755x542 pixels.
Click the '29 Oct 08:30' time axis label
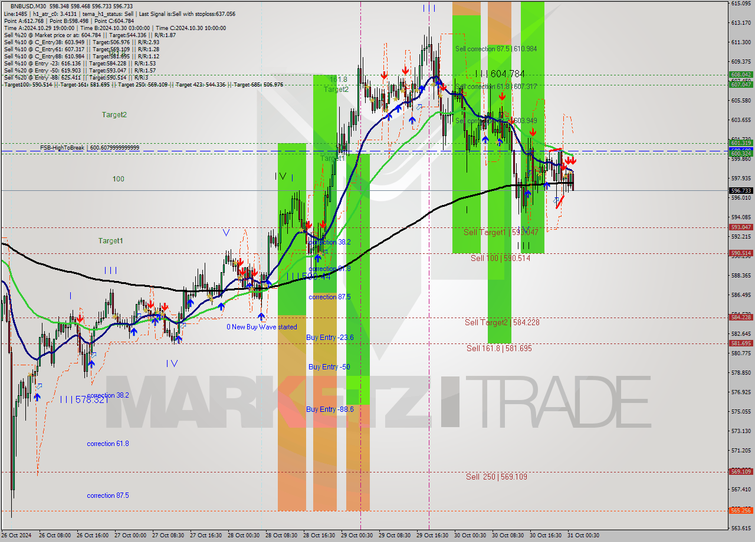[395, 536]
